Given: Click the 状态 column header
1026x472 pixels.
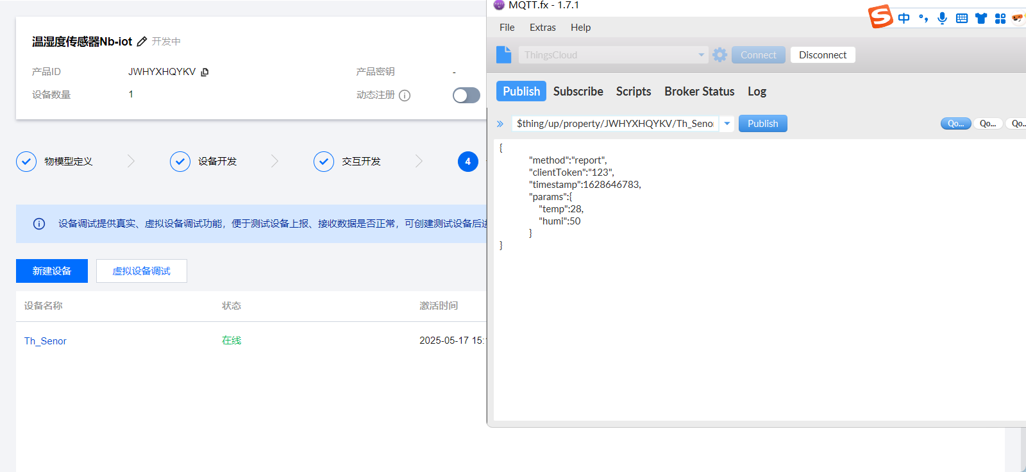Looking at the screenshot, I should pyautogui.click(x=231, y=306).
